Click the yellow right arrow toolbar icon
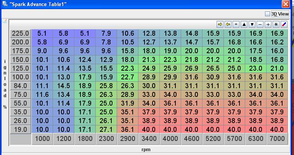Viewport: 294px width, 155px height. point(220,24)
